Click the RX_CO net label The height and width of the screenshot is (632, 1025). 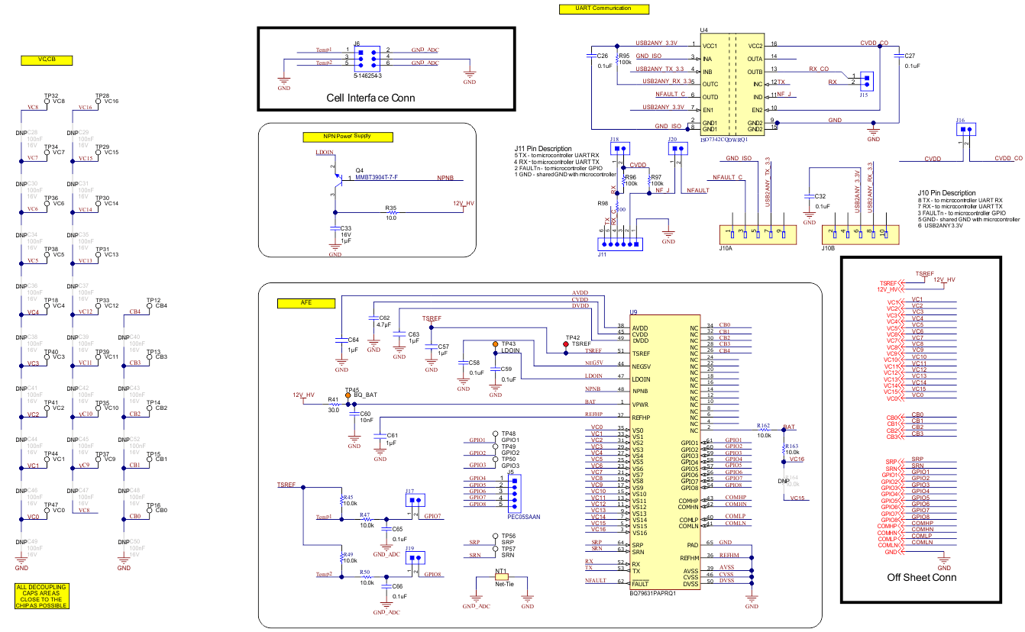pos(819,69)
